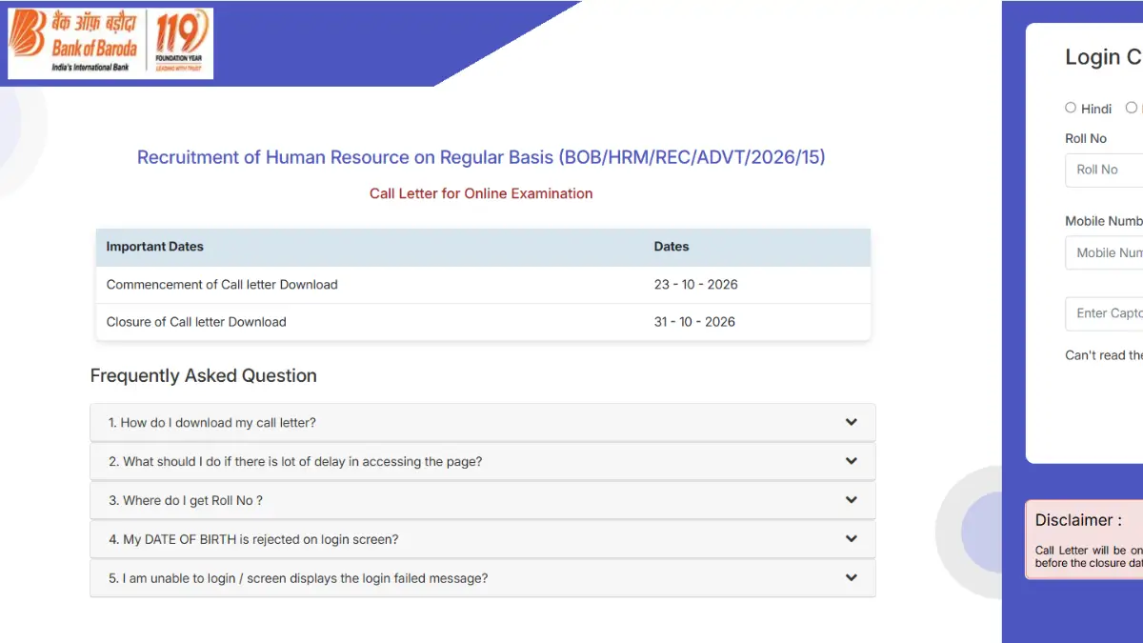Click the 'Can't read the' captcha help text

[1104, 354]
